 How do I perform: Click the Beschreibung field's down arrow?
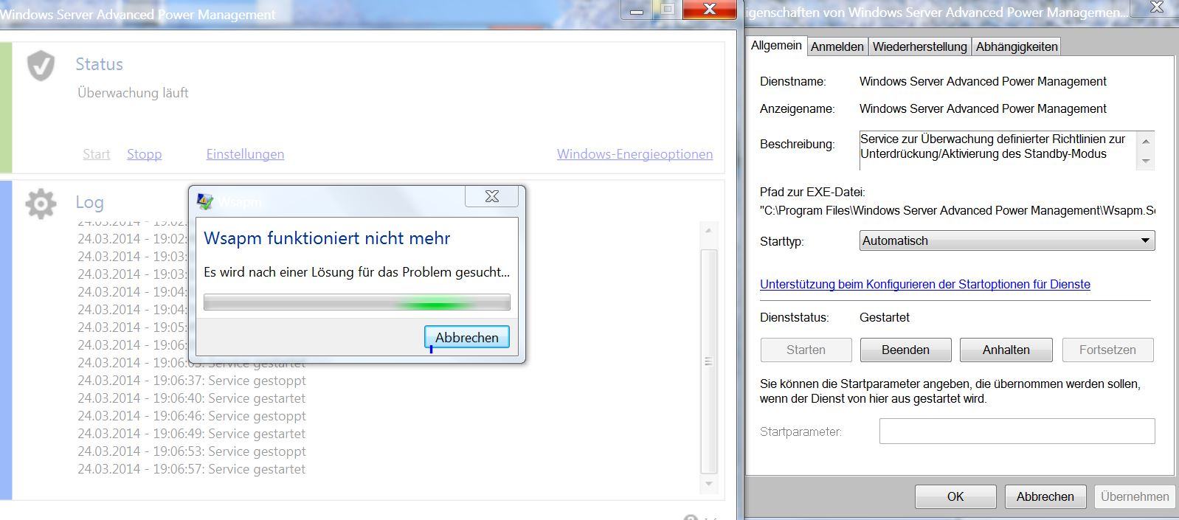(1146, 160)
